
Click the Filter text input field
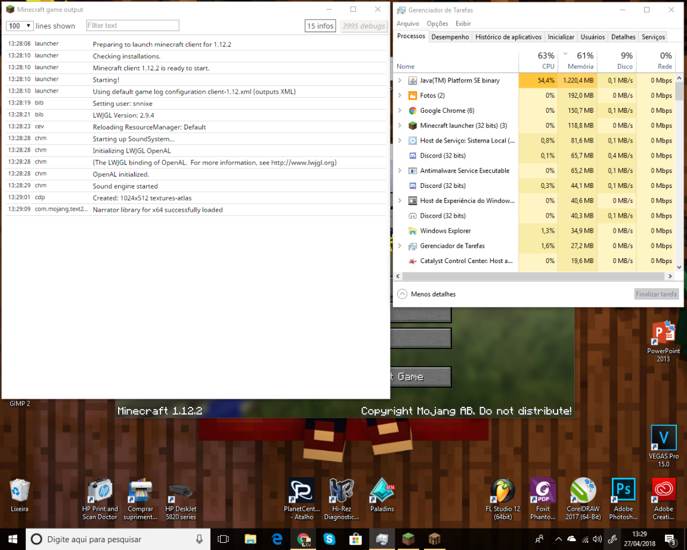point(132,26)
